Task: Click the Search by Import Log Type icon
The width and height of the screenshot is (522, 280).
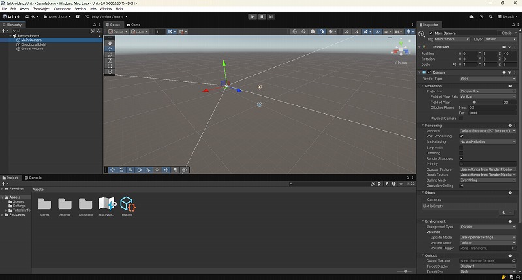Action: [x=394, y=184]
